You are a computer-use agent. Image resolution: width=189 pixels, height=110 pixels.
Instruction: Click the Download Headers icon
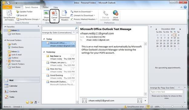[65, 13]
